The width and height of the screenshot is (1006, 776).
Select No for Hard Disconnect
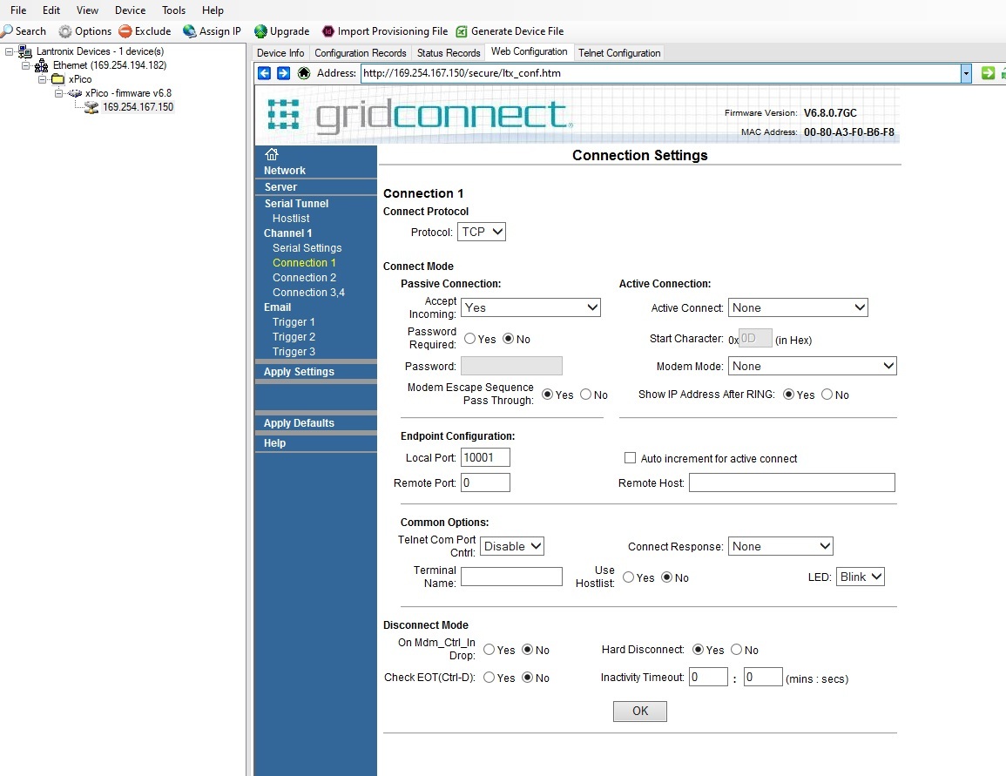[x=737, y=650]
